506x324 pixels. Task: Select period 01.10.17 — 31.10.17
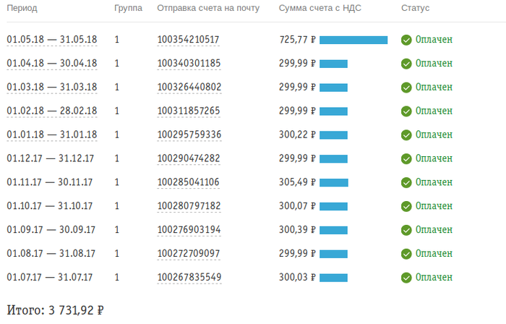50,206
